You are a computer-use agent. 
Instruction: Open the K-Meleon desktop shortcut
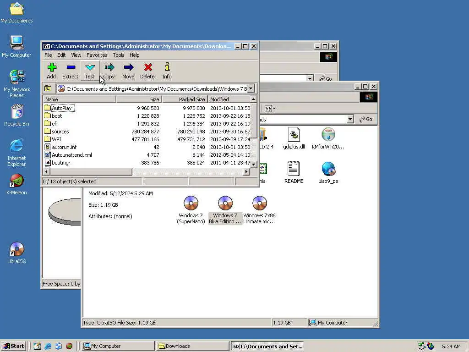pos(17,184)
